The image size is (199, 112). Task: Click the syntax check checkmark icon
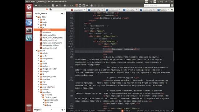tap(172, 111)
